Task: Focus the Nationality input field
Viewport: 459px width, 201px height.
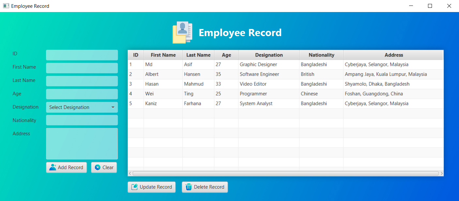Action: click(82, 120)
